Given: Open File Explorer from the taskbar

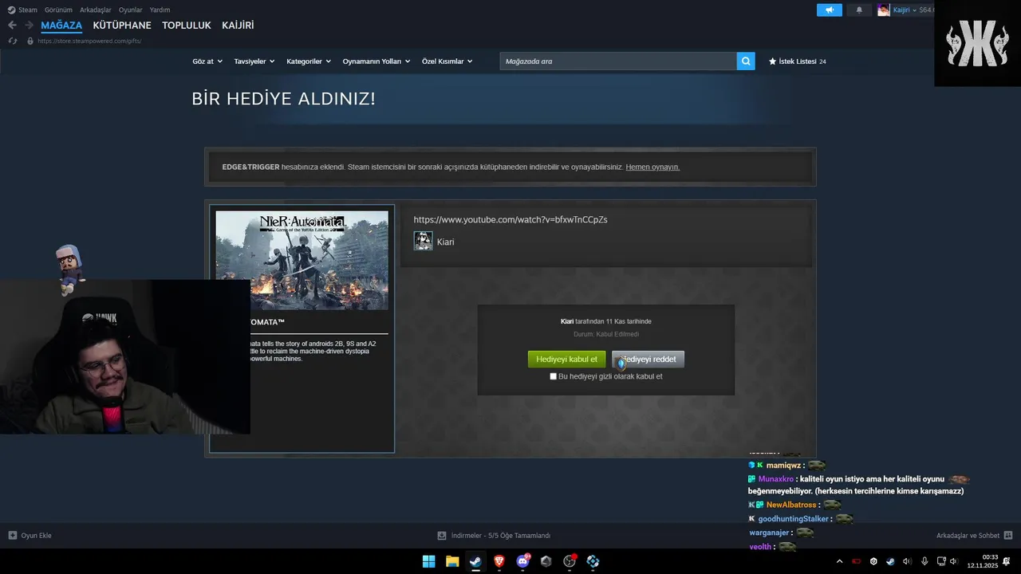Looking at the screenshot, I should [452, 561].
